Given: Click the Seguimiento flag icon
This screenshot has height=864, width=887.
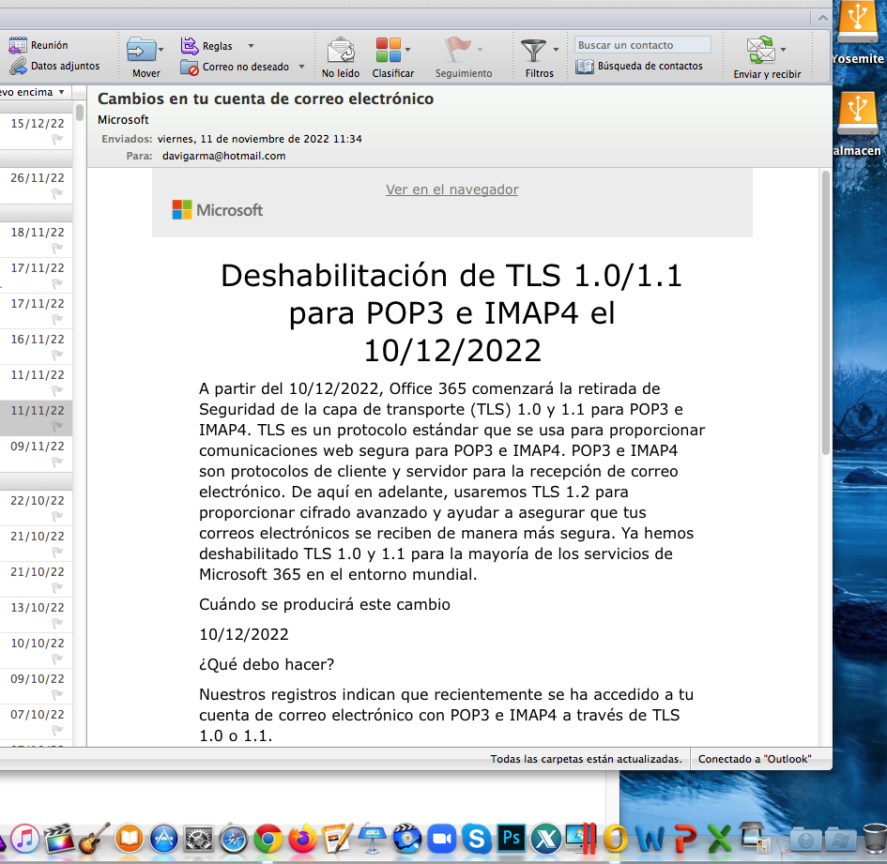Looking at the screenshot, I should (458, 50).
